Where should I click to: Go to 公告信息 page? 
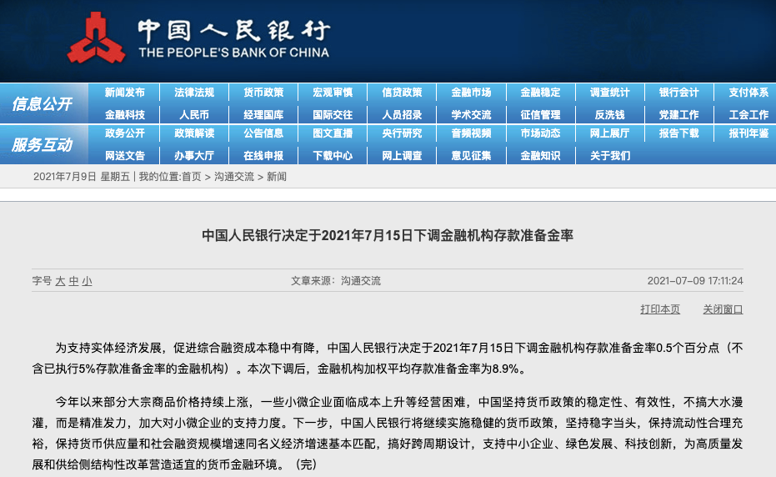tap(263, 133)
